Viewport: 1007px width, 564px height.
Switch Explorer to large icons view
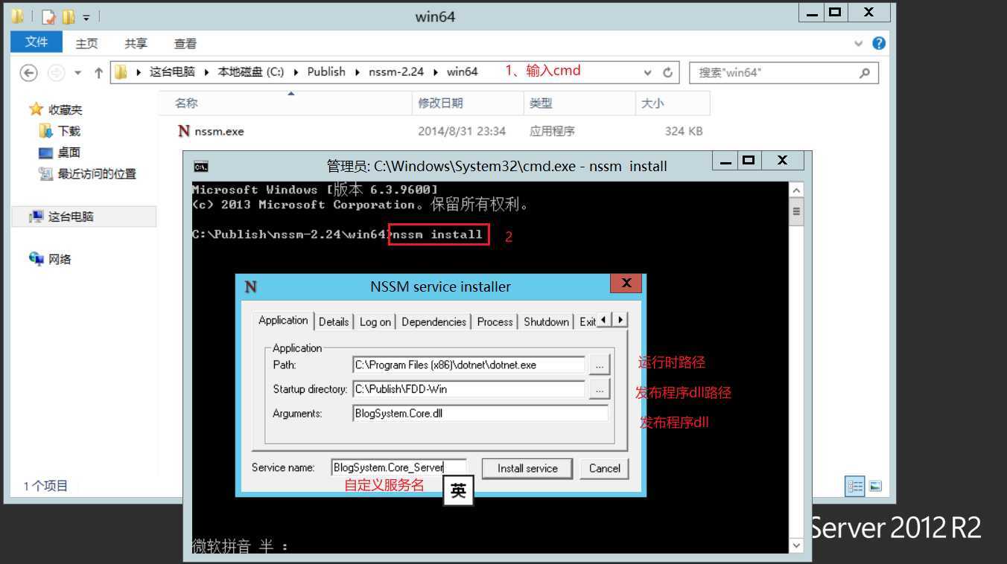(875, 486)
